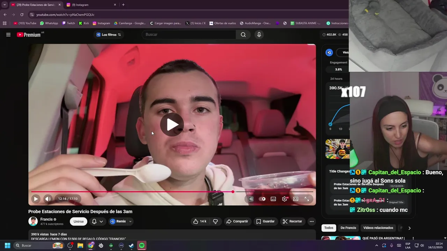Toggle autoplay switch in the player

262,199
